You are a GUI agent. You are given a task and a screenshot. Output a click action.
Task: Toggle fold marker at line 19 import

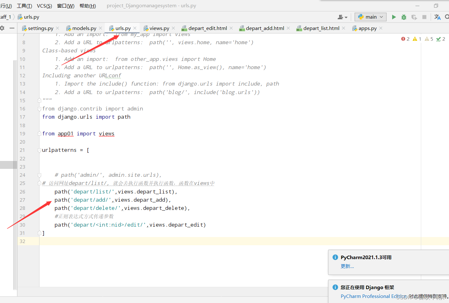point(39,134)
